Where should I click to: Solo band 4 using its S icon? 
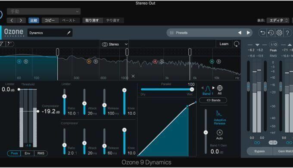[x=218, y=62]
